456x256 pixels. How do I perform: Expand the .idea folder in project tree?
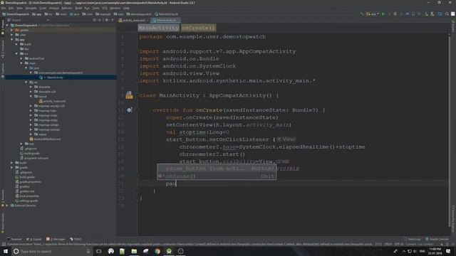click(12, 35)
